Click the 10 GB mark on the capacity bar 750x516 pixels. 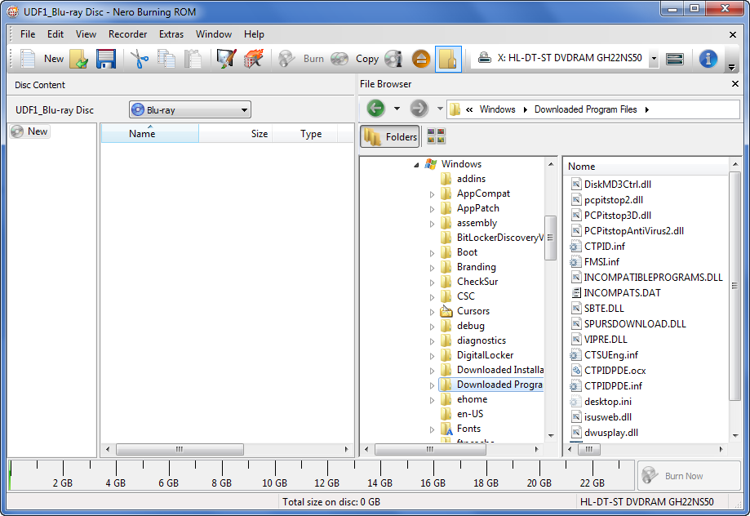pyautogui.click(x=274, y=483)
